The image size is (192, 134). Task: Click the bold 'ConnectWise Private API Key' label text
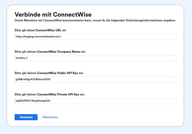tap(58, 94)
